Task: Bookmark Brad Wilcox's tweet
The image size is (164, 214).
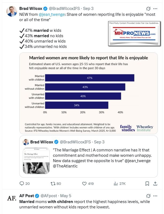Action: click(x=147, y=184)
